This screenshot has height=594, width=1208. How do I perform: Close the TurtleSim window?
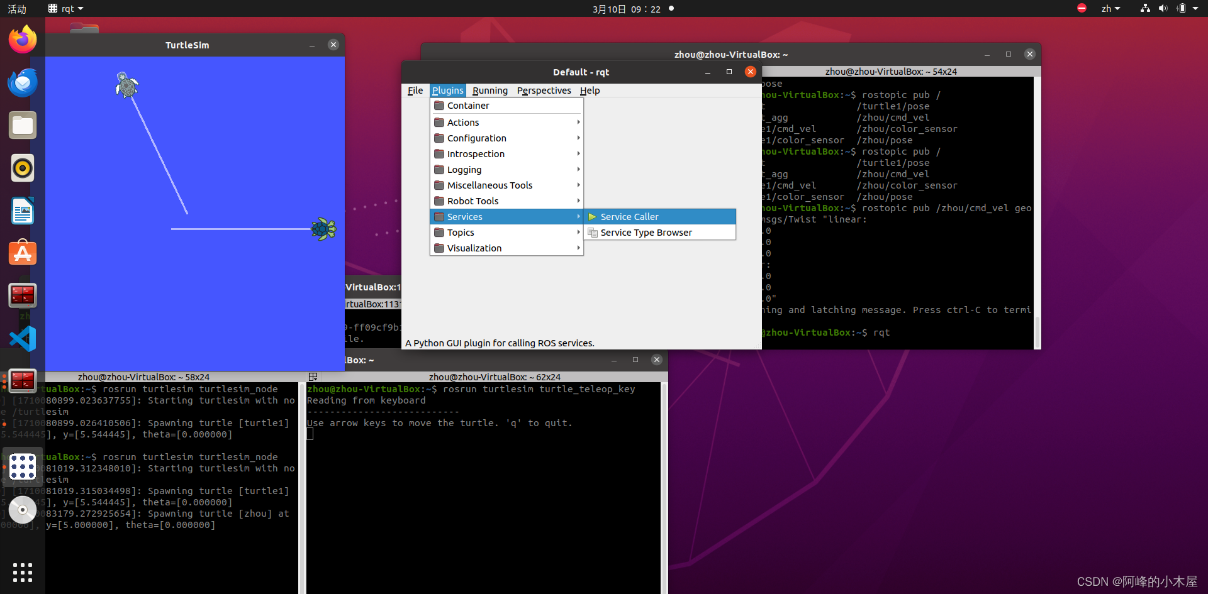coord(333,45)
